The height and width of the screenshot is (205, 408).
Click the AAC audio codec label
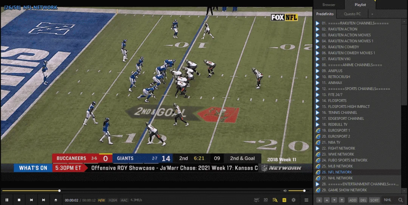pyautogui.click(x=124, y=200)
